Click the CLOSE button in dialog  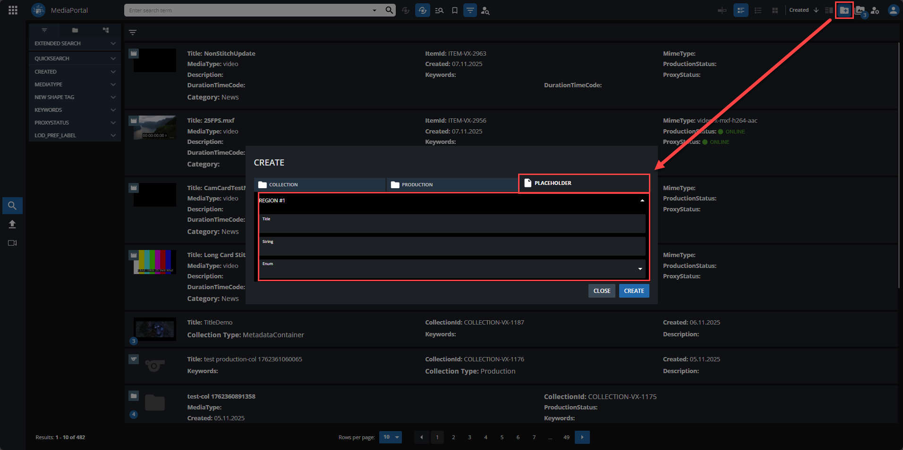(602, 291)
